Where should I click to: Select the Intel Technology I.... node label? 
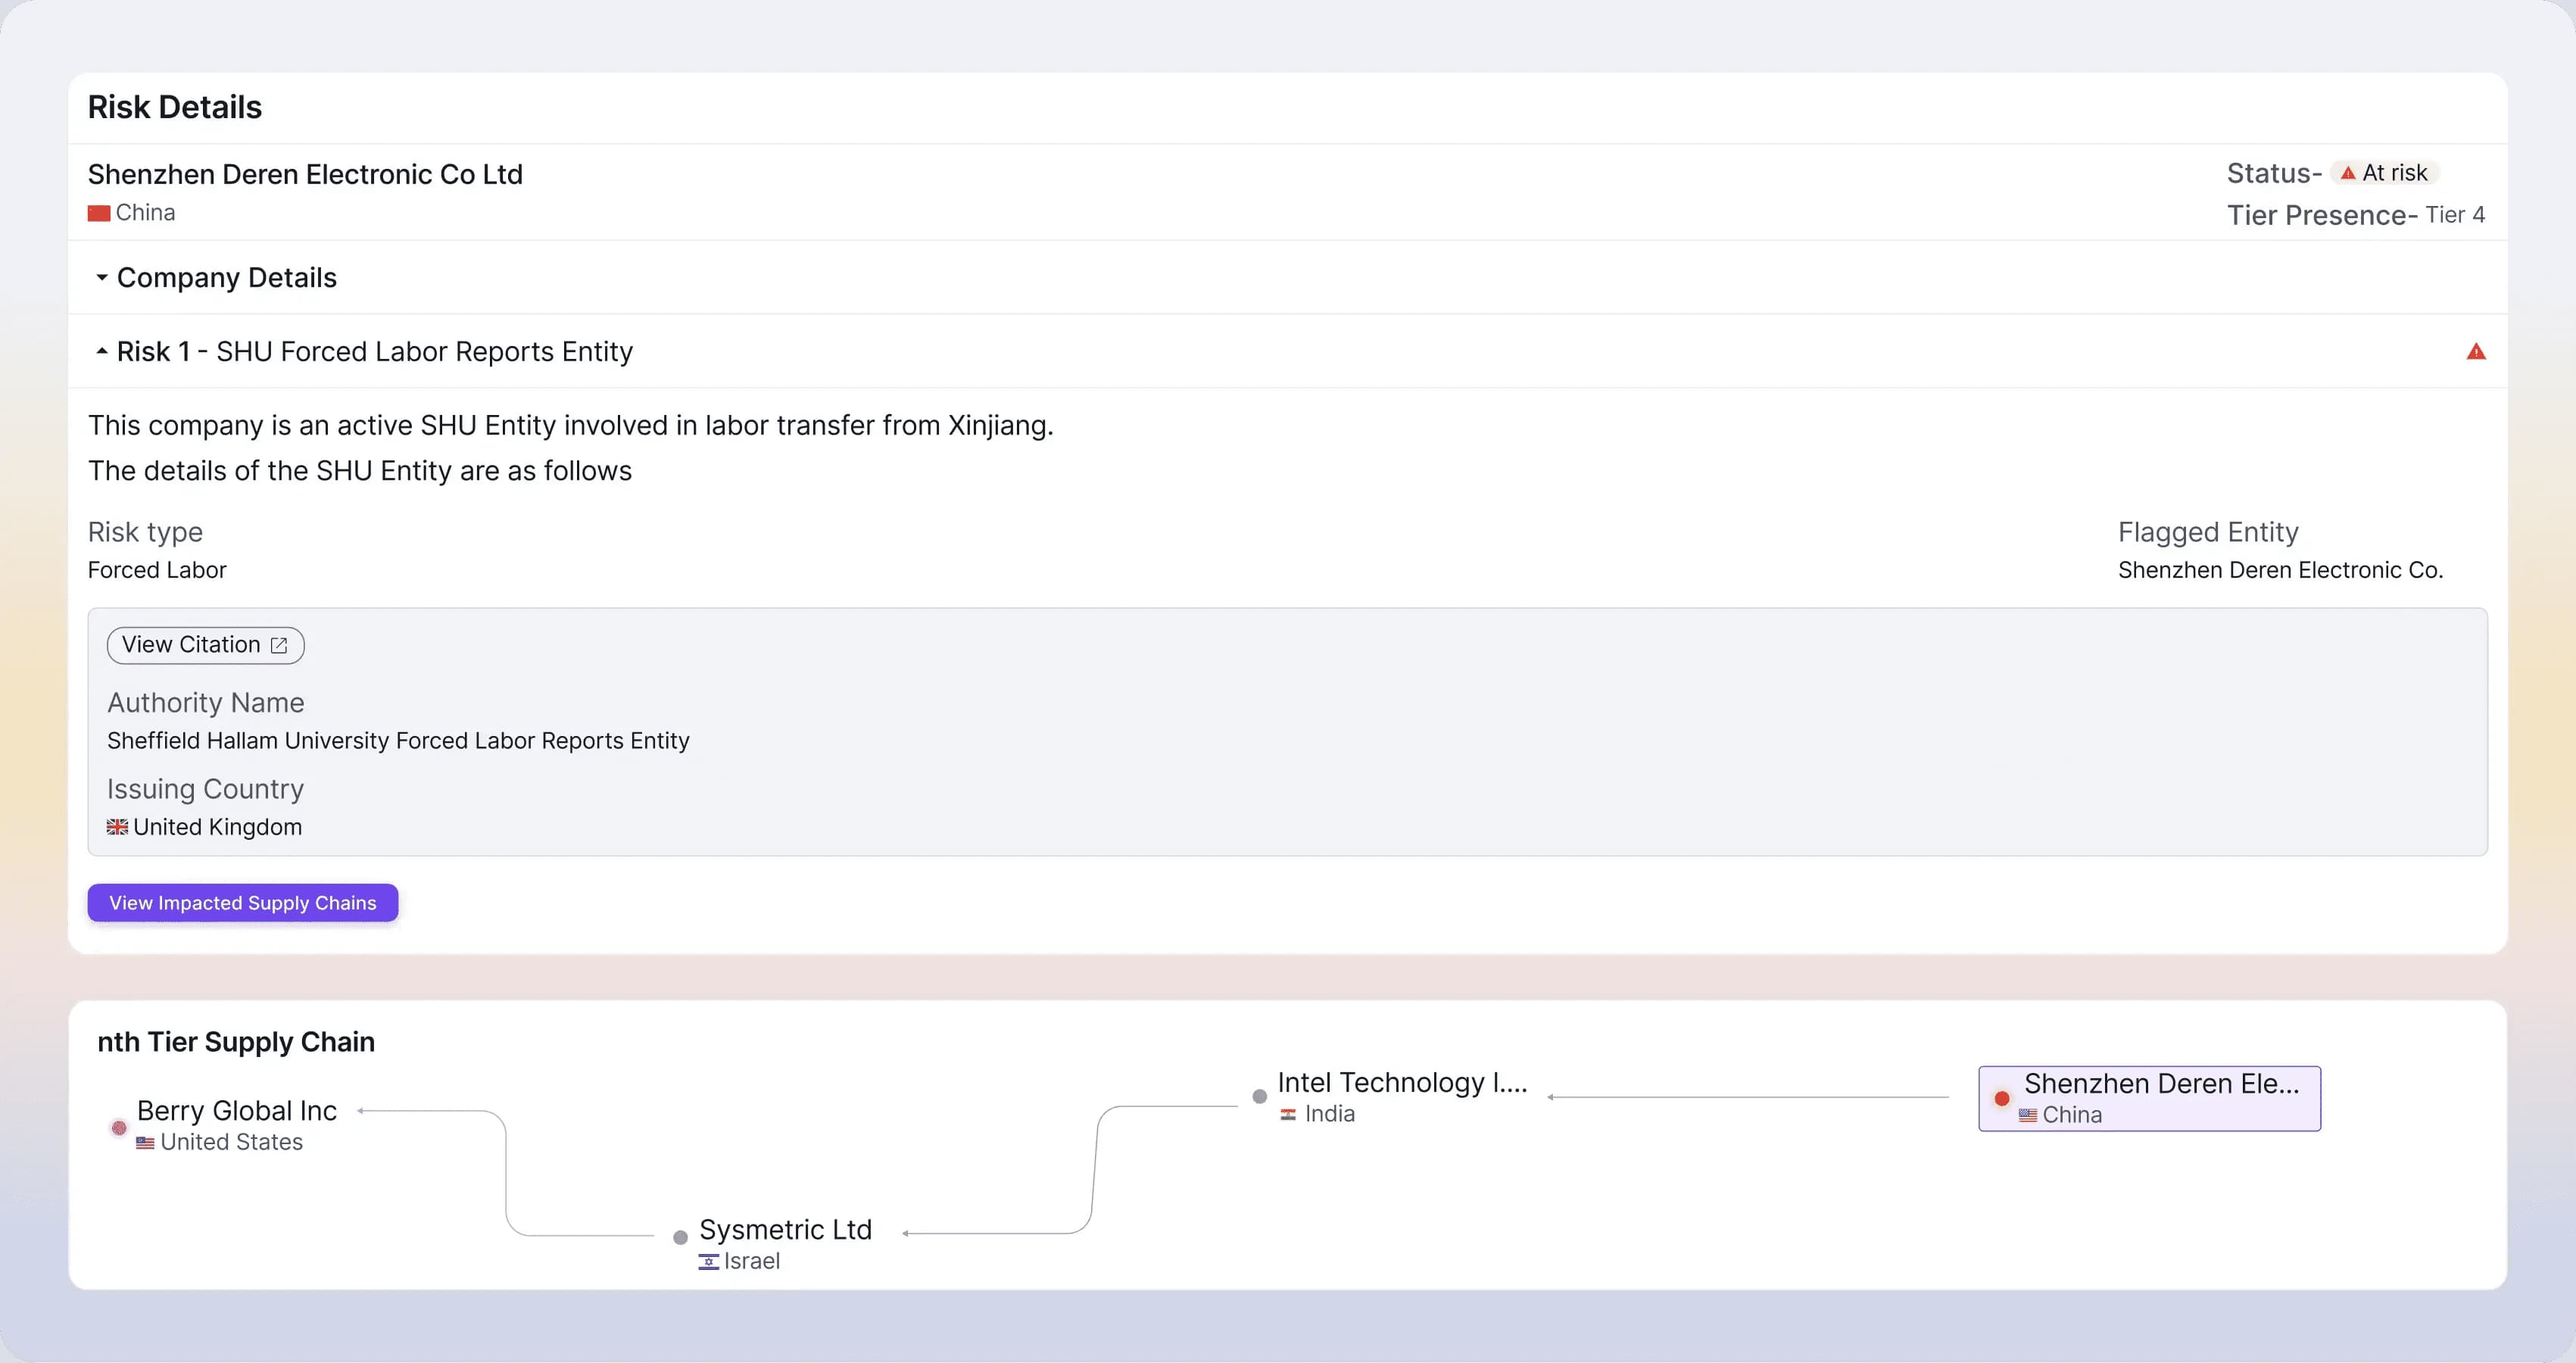click(1401, 1083)
